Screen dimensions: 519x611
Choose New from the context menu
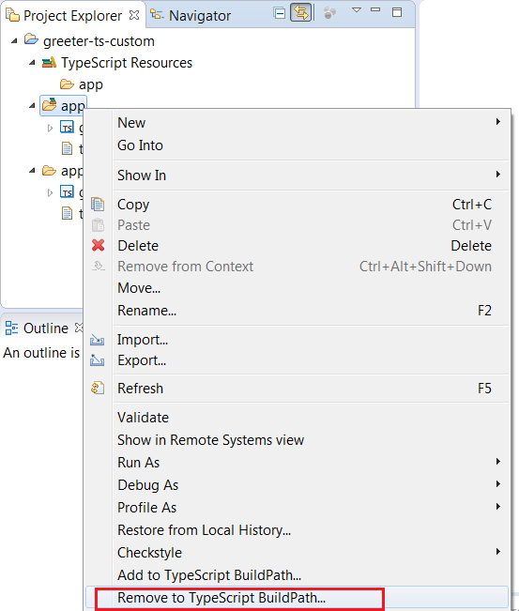click(x=297, y=122)
